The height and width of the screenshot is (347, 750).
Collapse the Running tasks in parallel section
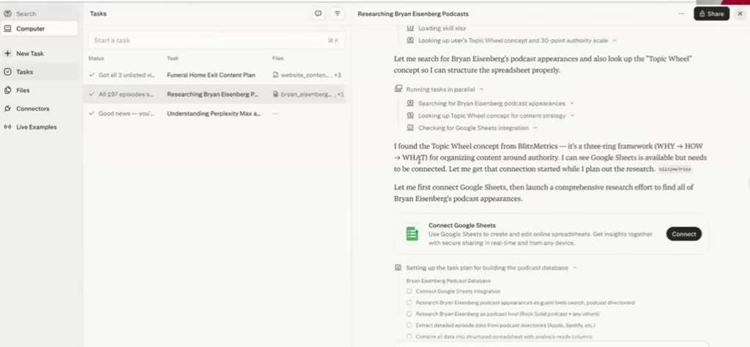(481, 88)
